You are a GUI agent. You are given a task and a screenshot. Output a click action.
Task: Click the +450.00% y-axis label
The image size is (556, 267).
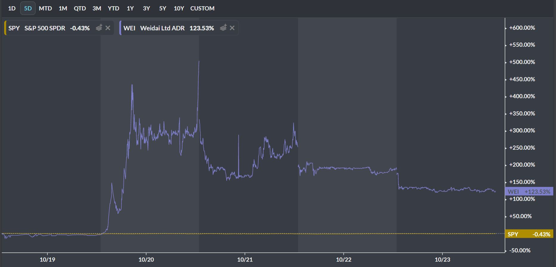click(x=522, y=79)
